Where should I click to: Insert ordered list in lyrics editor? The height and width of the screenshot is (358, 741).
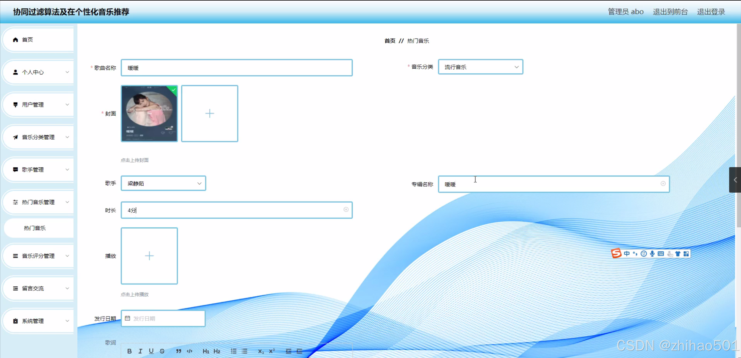tap(233, 351)
